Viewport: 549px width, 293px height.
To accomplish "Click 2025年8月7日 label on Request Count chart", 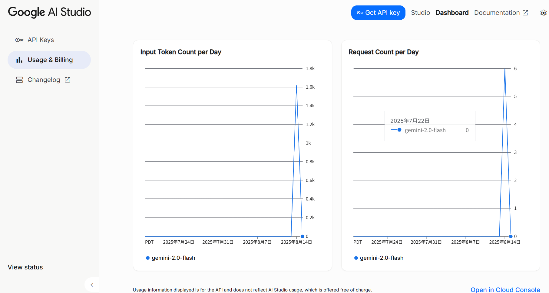I will click(466, 242).
